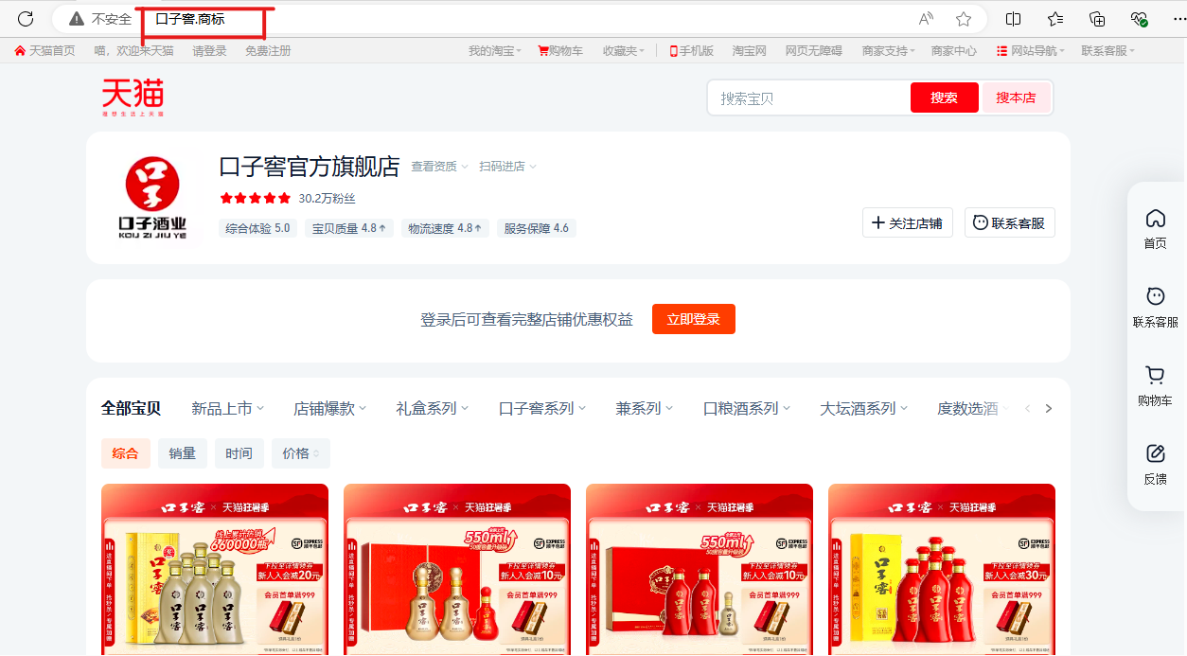
Task: Expand the 我的淘宝 dropdown
Action: click(x=495, y=51)
